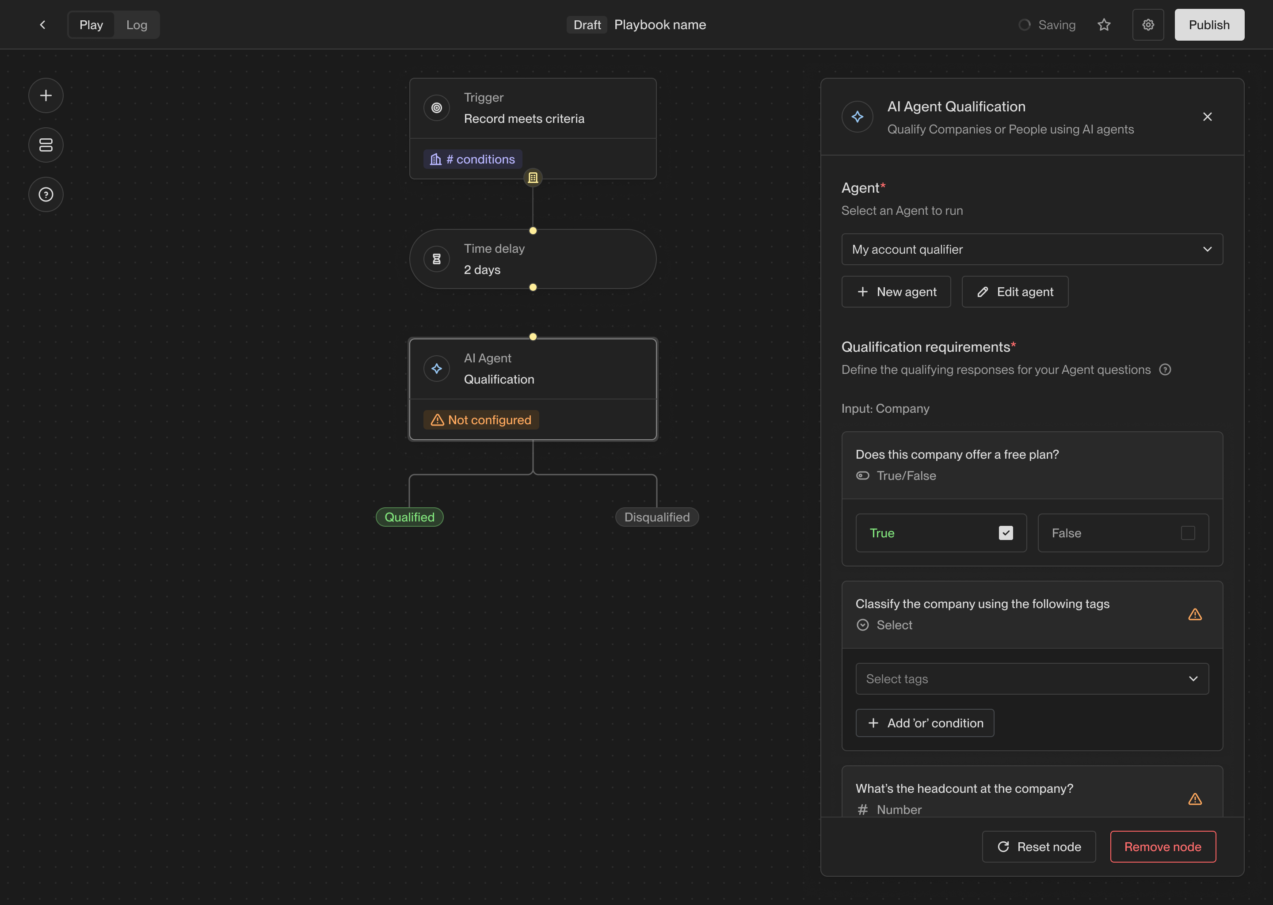
Task: Close the AI Agent Qualification panel
Action: pos(1207,117)
